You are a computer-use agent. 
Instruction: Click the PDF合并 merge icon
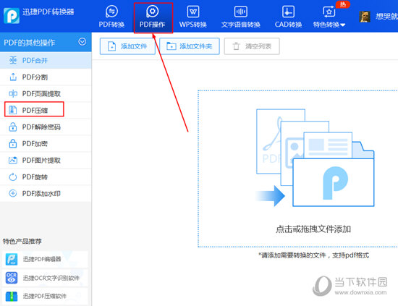pos(13,60)
